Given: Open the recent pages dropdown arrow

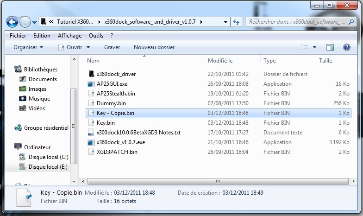Looking at the screenshot, I should pos(34,22).
